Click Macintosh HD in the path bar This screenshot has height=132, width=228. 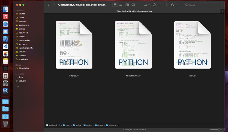(x=53, y=125)
